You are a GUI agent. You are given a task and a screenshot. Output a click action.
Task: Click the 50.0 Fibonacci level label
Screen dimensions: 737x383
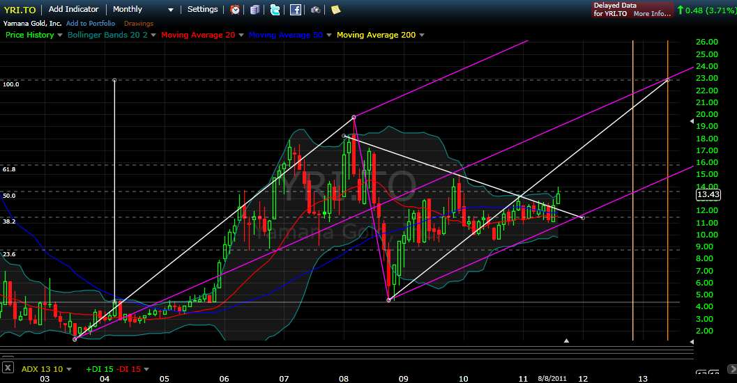[9, 196]
